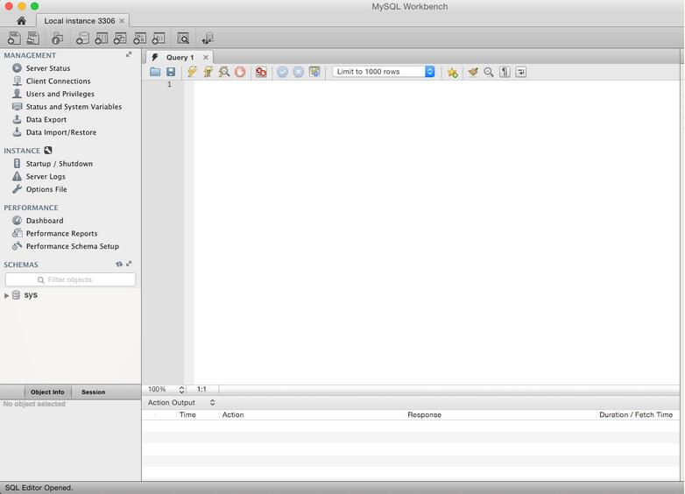Viewport: 685px width, 494px height.
Task: Expand the Management sidebar section
Action: click(x=129, y=54)
